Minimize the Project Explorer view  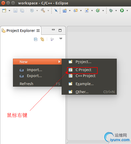click(53, 30)
